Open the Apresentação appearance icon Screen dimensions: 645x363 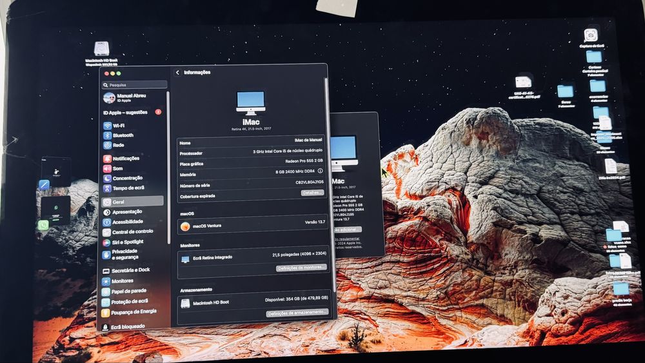point(106,212)
